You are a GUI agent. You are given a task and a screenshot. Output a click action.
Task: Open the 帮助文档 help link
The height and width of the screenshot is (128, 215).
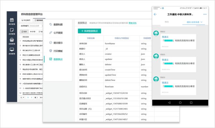133,23
